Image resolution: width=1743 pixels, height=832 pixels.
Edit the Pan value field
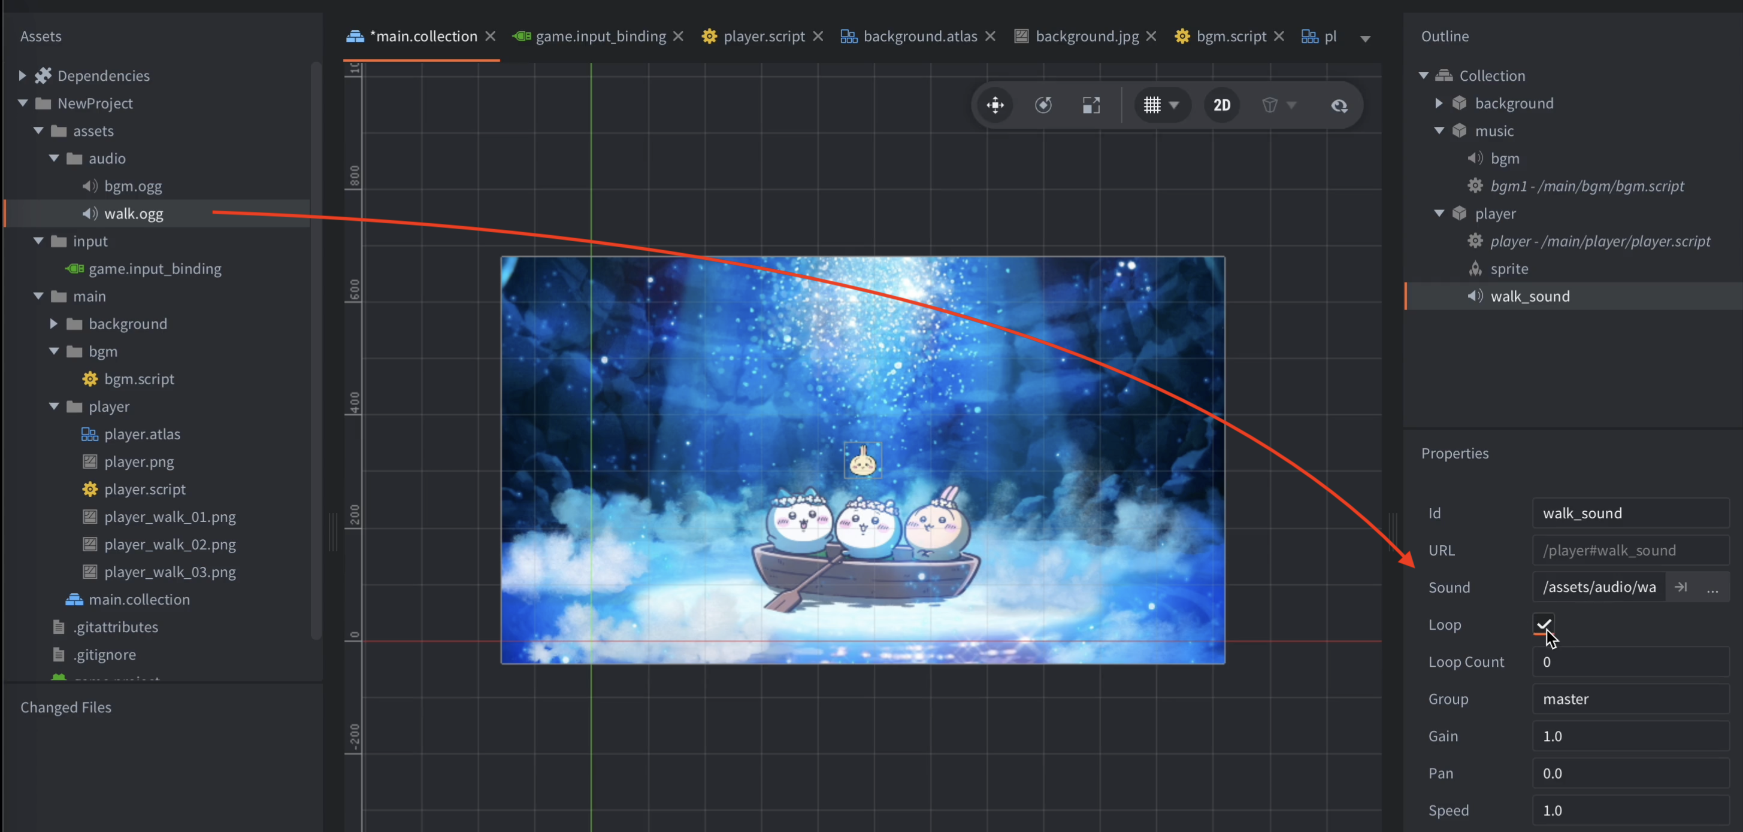point(1630,773)
